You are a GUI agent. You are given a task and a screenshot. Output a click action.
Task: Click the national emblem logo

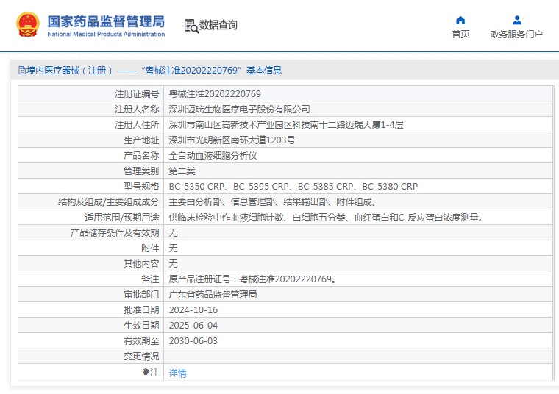tap(28, 24)
